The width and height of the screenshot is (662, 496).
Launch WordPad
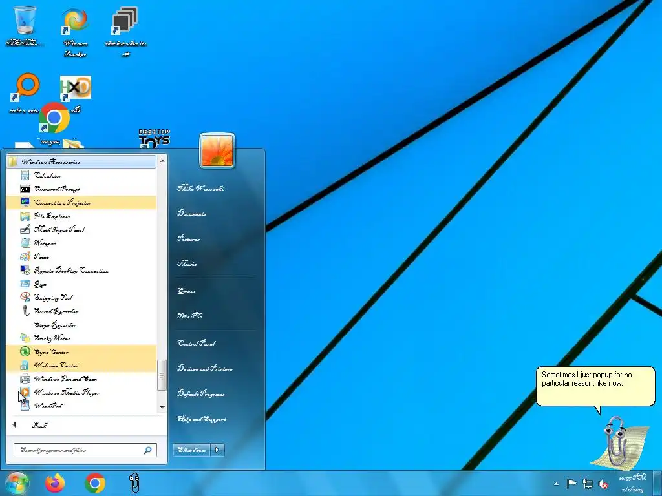[81, 406]
